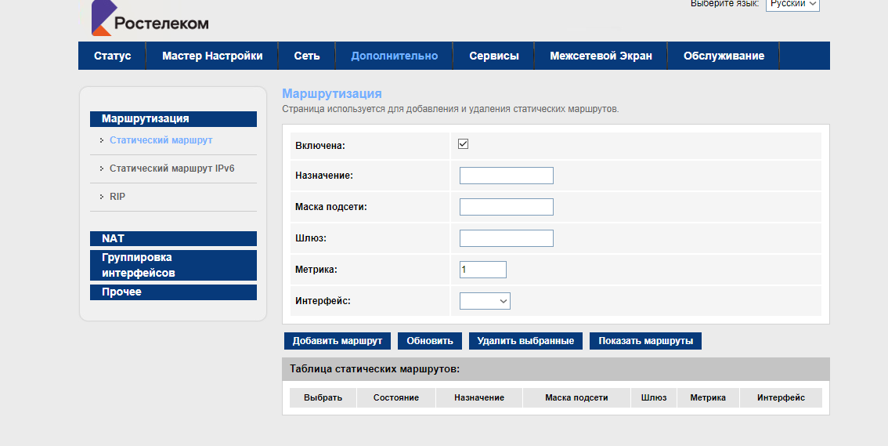This screenshot has width=888, height=446.
Task: Select Статический маршрут IPv6 sidebar link
Action: [171, 169]
